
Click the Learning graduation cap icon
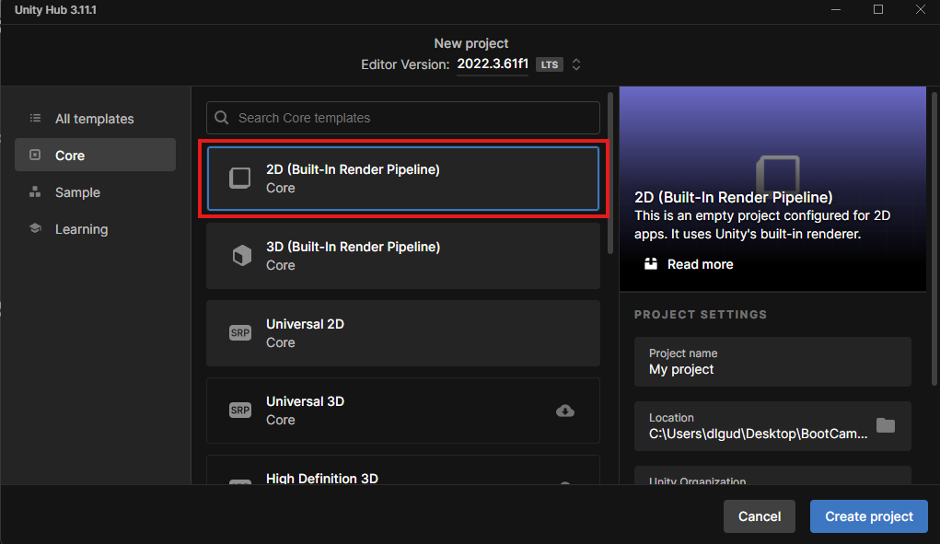click(x=35, y=228)
